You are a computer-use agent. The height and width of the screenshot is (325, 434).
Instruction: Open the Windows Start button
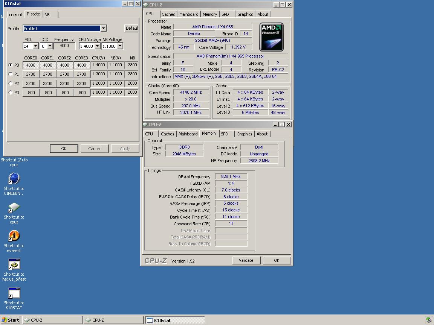[x=10, y=320]
